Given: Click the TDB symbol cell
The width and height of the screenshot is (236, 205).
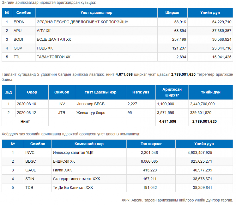Looking at the screenshot, I should tap(38, 188).
